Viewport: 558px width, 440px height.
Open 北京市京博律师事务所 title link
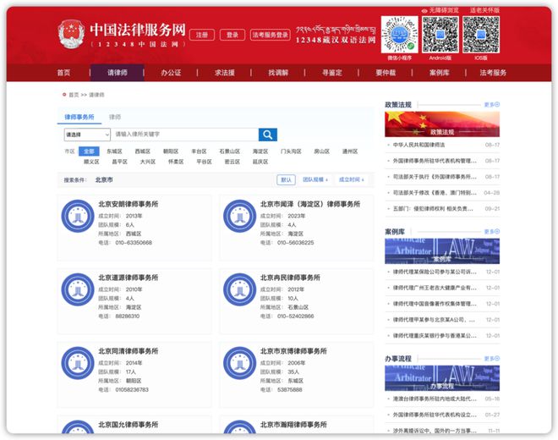coord(293,351)
